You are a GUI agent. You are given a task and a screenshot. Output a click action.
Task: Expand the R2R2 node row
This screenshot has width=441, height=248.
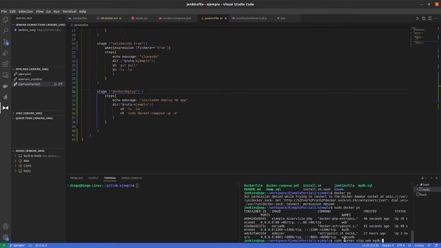(39, 171)
